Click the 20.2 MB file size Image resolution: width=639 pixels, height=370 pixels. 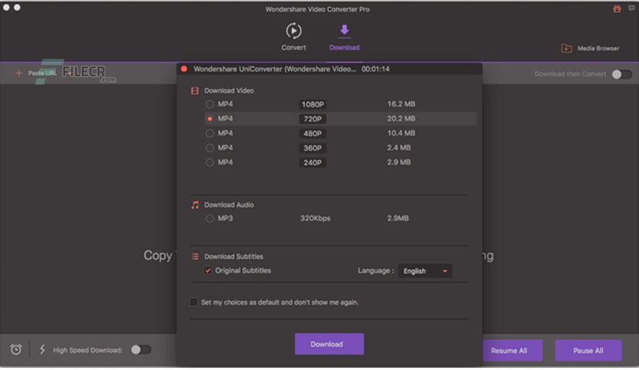click(401, 119)
